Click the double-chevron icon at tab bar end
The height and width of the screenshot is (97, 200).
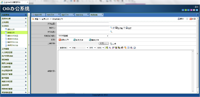pyautogui.click(x=198, y=15)
